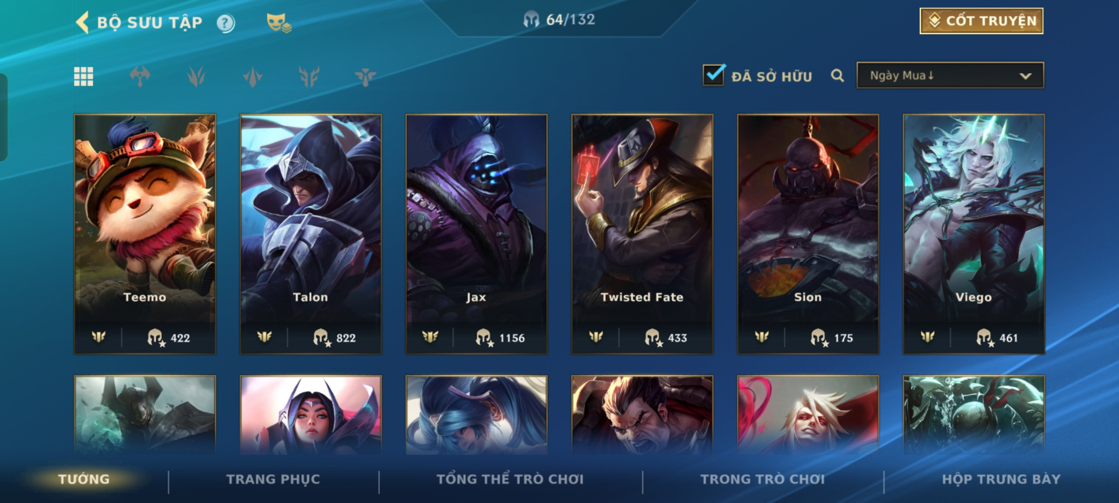Select the Teemo champion card
The image size is (1119, 503).
145,234
